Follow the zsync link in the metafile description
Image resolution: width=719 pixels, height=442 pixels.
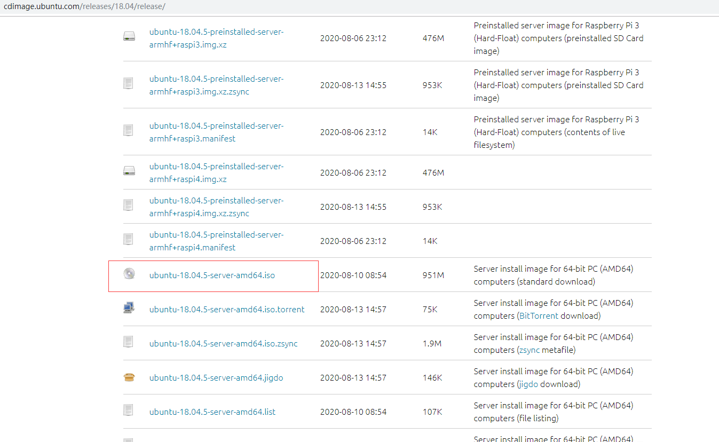[x=528, y=350]
